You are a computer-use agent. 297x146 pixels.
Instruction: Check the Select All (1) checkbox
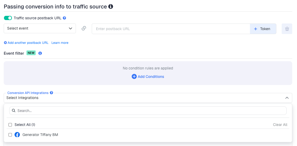pos(10,125)
